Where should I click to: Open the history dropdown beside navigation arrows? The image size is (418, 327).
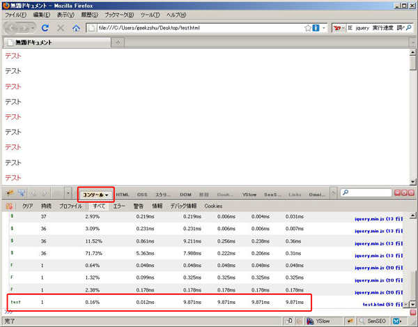coord(33,28)
